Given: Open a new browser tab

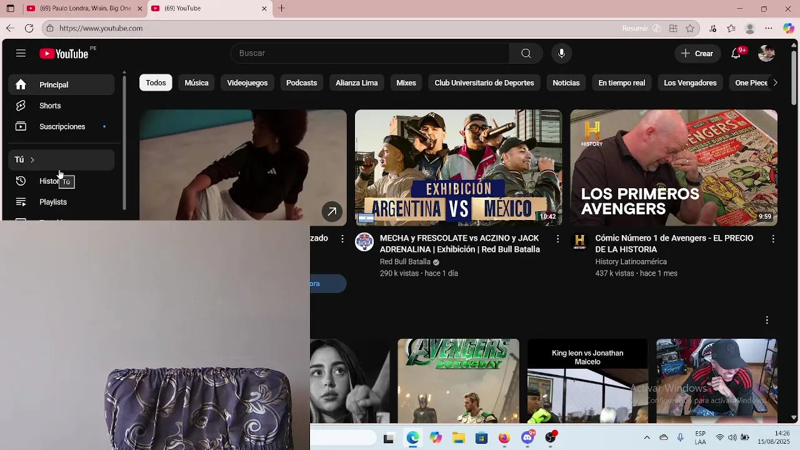Looking at the screenshot, I should pos(282,8).
